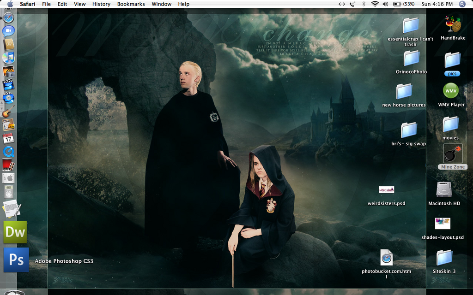
Task: Select the OrinocoPhoto folder
Action: pyautogui.click(x=412, y=58)
